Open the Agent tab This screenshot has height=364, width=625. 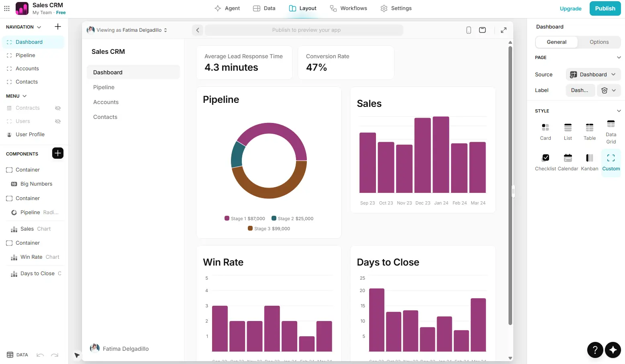[227, 8]
